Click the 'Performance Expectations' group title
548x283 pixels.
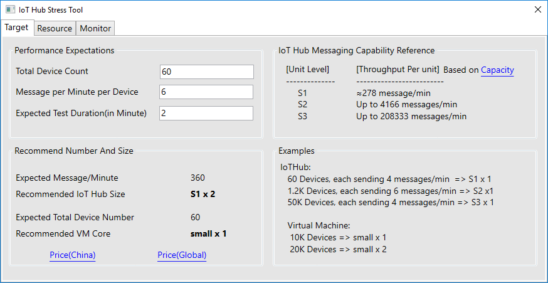pos(65,50)
